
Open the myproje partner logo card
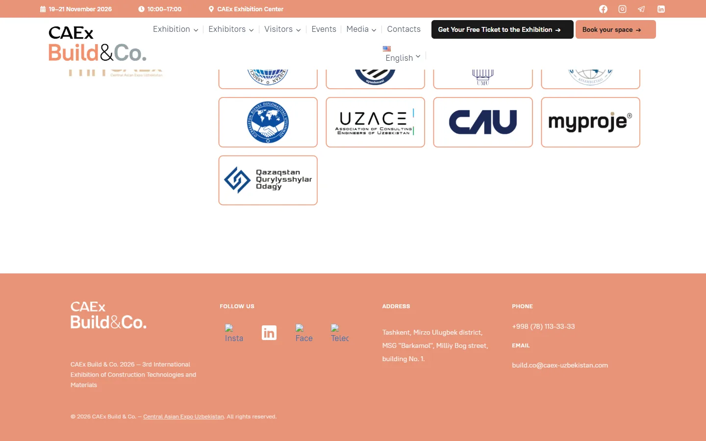[590, 122]
